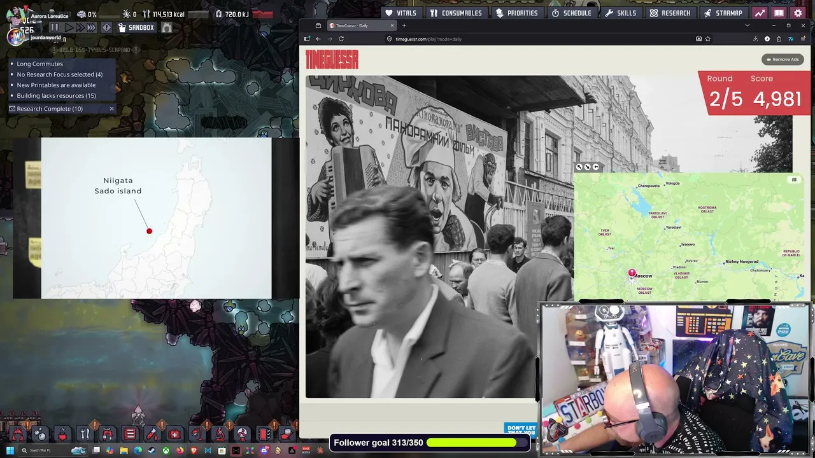Close the TimeGuessr Daily browser tab
The height and width of the screenshot is (458, 815).
(x=392, y=25)
